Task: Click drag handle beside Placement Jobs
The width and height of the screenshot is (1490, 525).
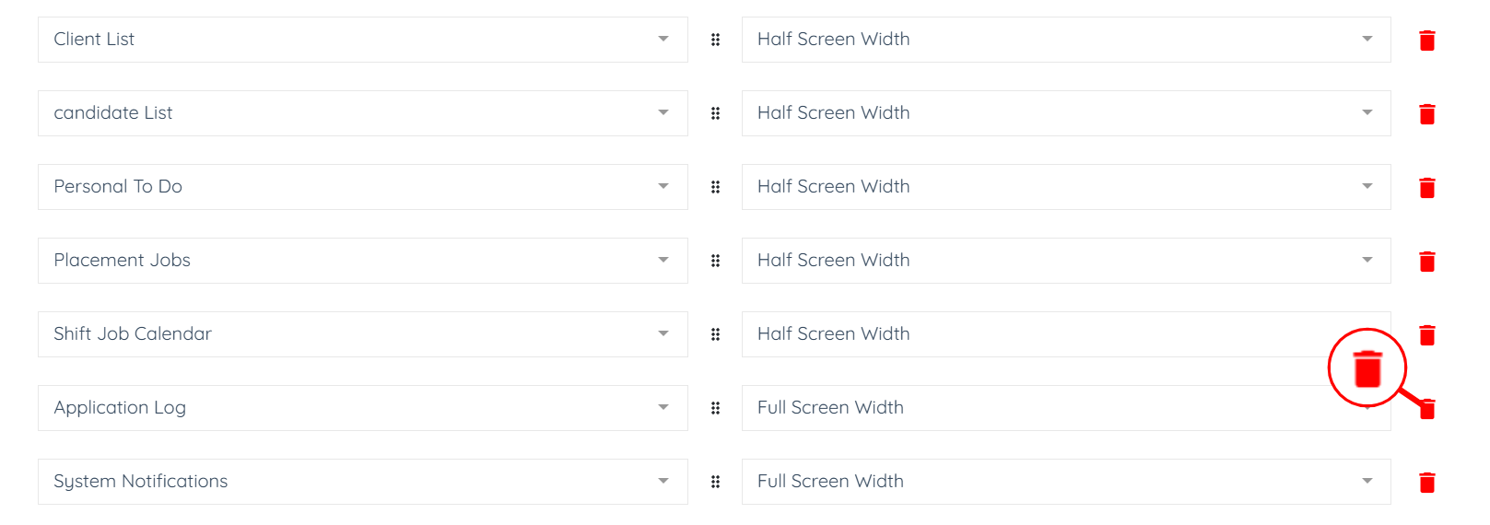Action: [x=715, y=261]
